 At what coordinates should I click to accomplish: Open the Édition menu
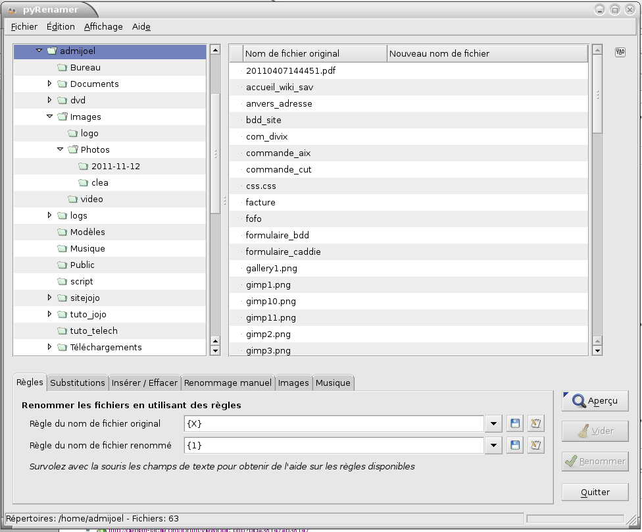click(61, 26)
